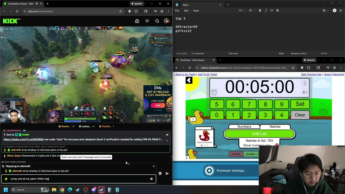Open the Notepad File menu

[177, 11]
